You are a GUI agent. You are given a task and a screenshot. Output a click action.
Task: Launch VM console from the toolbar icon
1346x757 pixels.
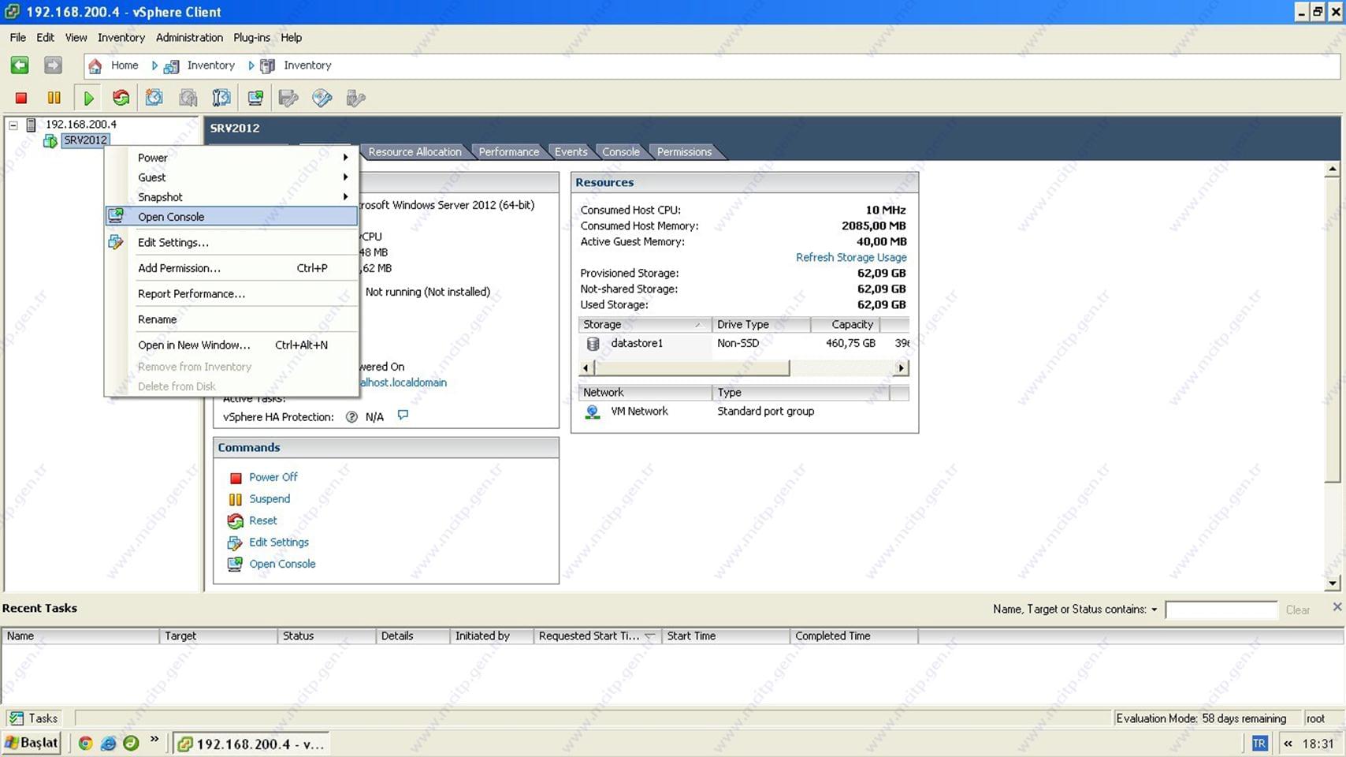pyautogui.click(x=255, y=98)
